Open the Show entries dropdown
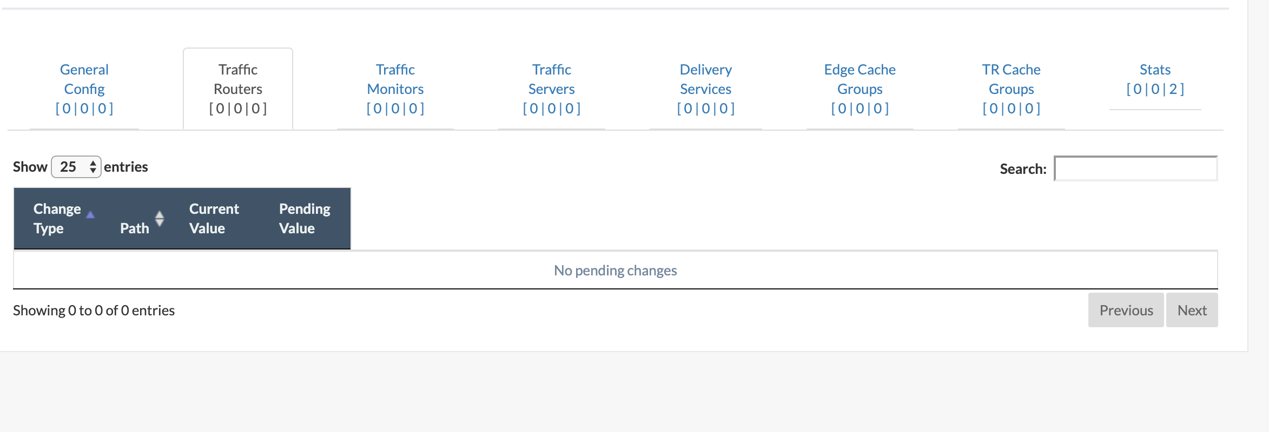The image size is (1269, 432). click(x=76, y=166)
